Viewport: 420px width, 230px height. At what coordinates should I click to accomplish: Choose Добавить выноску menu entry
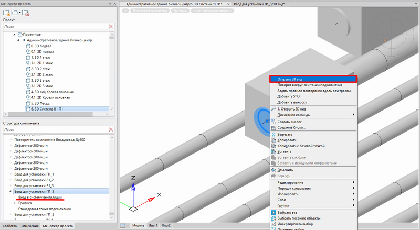(x=313, y=102)
